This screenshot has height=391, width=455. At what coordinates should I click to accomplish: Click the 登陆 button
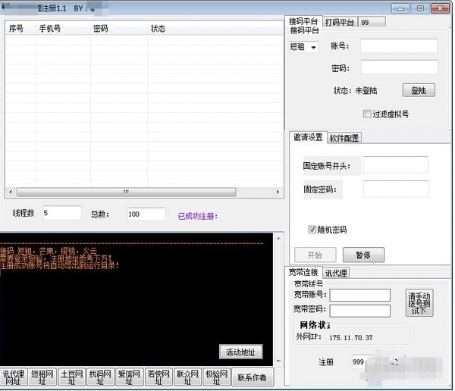point(419,90)
